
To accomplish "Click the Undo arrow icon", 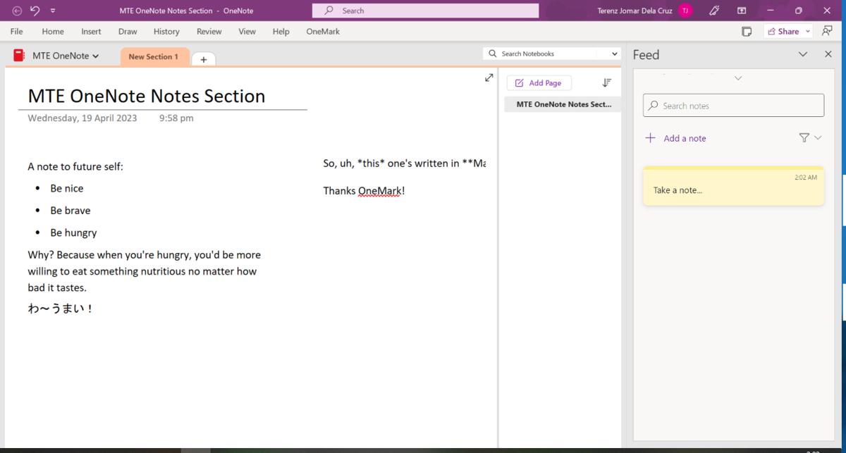I will pos(35,11).
